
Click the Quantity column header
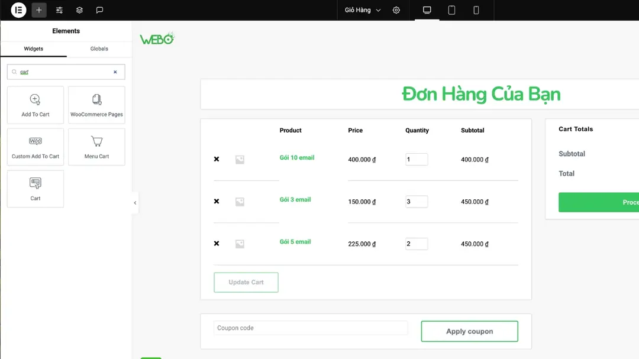tap(417, 130)
